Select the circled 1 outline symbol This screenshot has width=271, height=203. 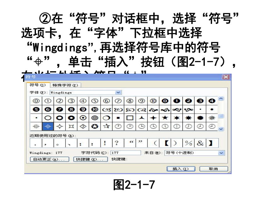coord(48,101)
